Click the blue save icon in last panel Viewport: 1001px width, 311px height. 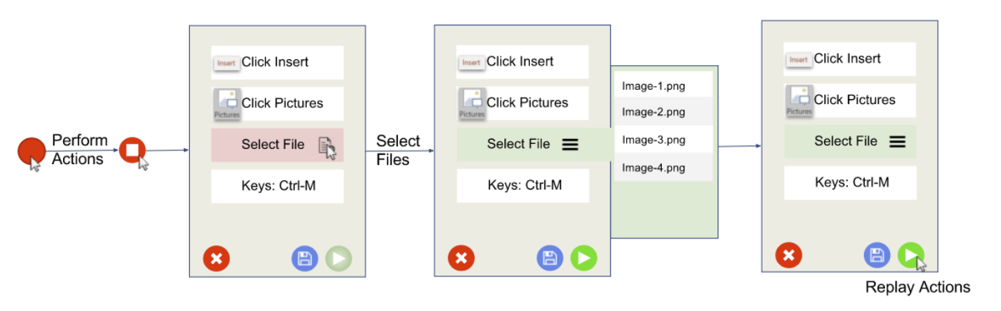[x=876, y=255]
